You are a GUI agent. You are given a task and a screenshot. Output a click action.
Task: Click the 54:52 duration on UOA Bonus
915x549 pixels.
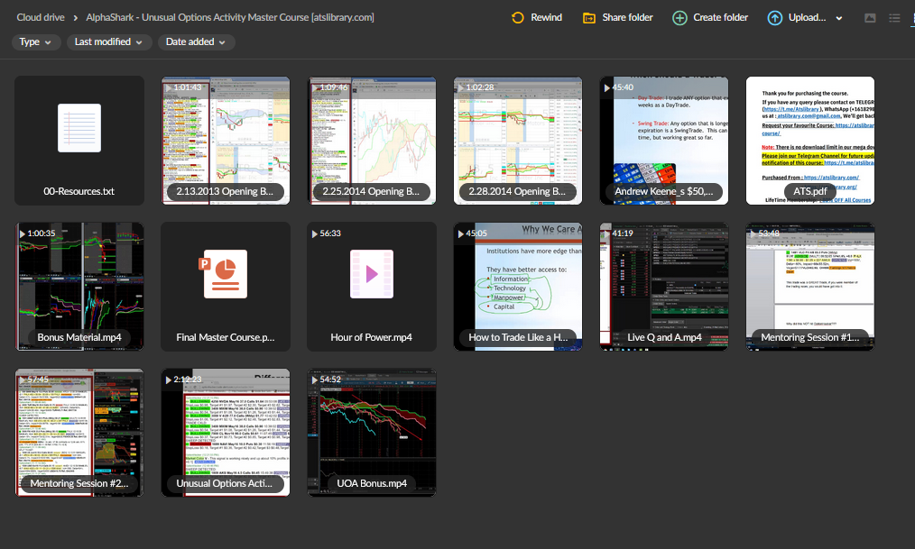pyautogui.click(x=330, y=380)
